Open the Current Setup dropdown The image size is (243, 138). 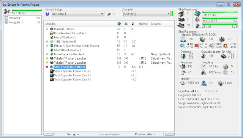click(x=77, y=14)
